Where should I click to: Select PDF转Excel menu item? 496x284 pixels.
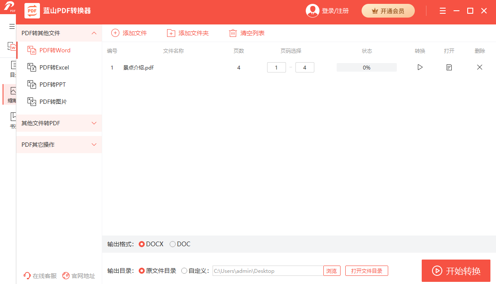point(59,67)
